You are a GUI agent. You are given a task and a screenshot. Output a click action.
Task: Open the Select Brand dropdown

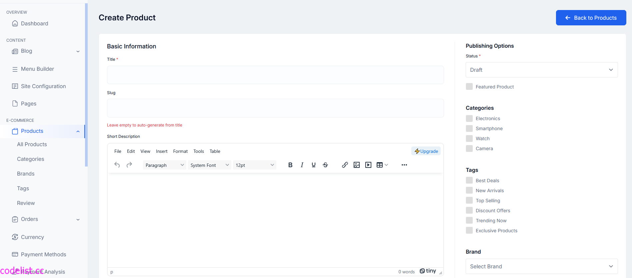click(542, 266)
